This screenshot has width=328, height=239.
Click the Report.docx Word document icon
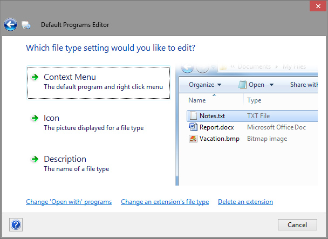click(x=193, y=127)
